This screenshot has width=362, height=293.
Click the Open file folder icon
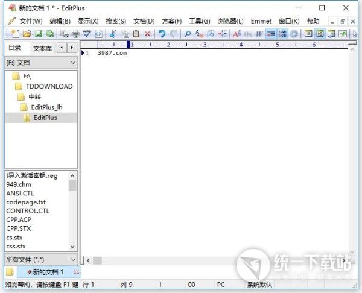pos(27,34)
